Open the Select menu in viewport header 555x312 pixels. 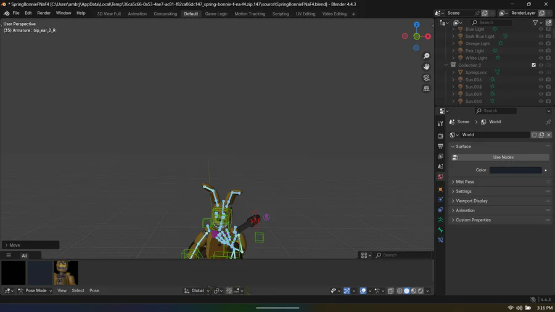tap(78, 291)
